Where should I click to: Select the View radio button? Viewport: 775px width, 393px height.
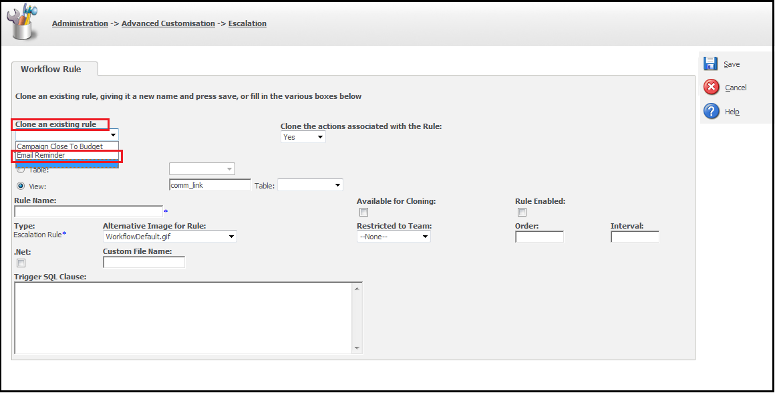point(21,186)
